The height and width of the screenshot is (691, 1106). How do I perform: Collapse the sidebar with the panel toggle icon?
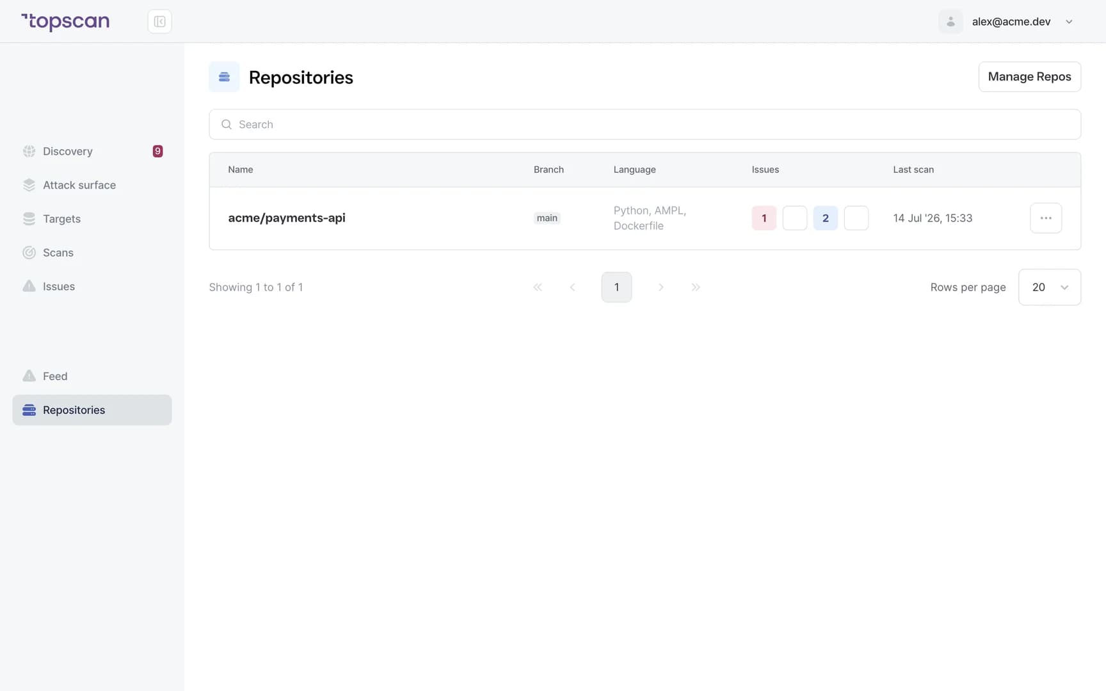coord(159,22)
